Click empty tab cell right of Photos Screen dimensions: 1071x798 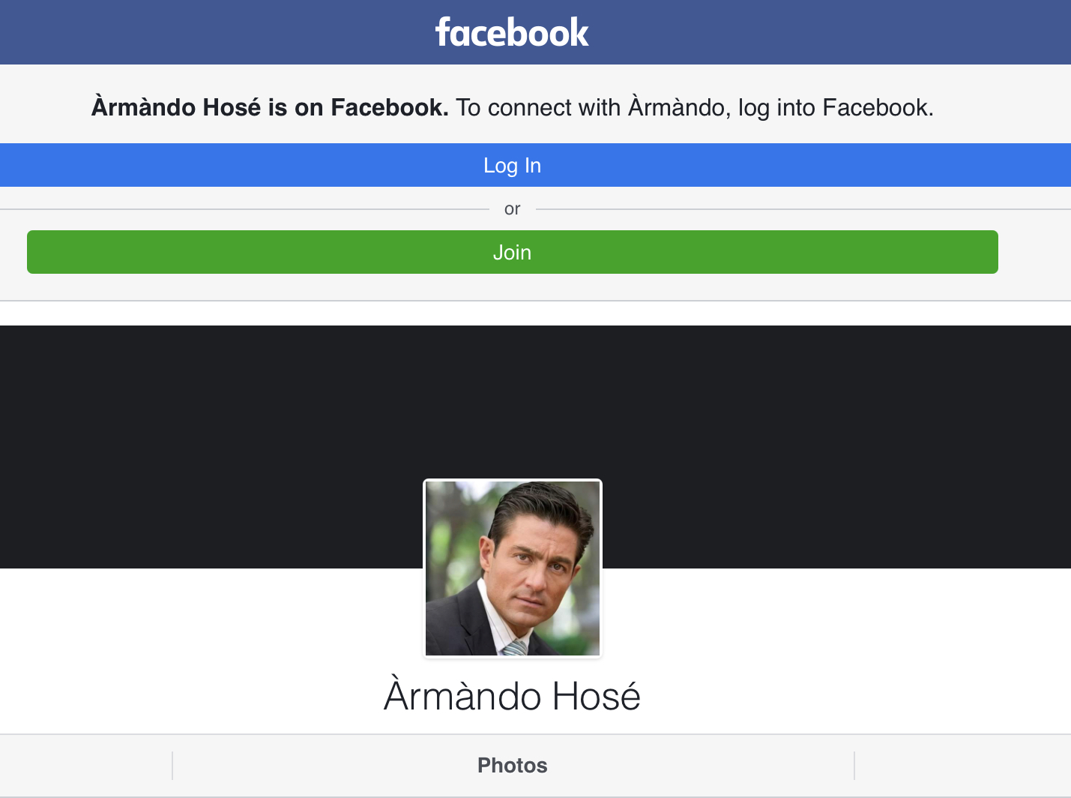click(962, 765)
